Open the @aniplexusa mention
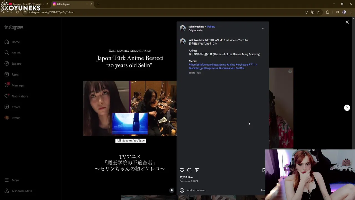Viewport: 355px width, 200px height. coord(211,68)
